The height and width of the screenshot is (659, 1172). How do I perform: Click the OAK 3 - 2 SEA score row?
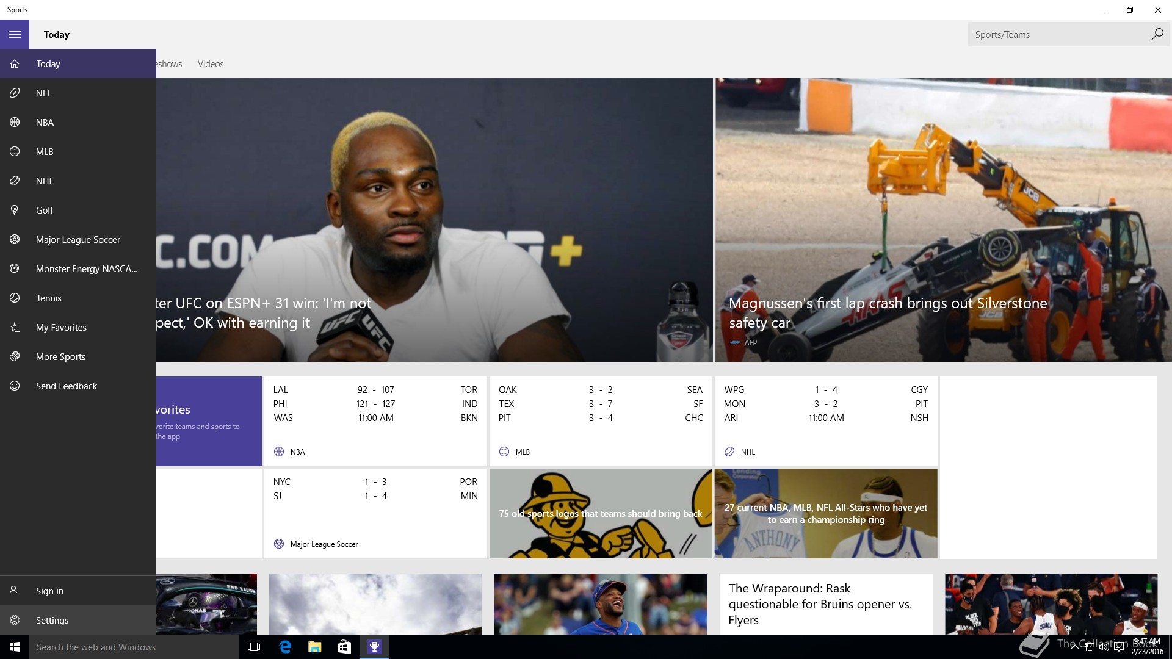[x=601, y=390]
